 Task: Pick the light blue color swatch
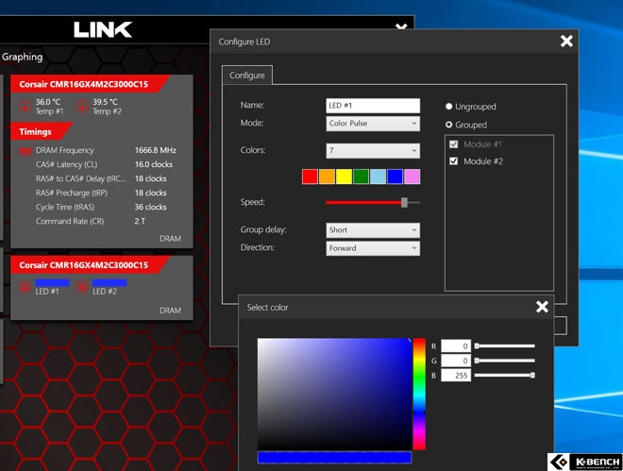378,177
